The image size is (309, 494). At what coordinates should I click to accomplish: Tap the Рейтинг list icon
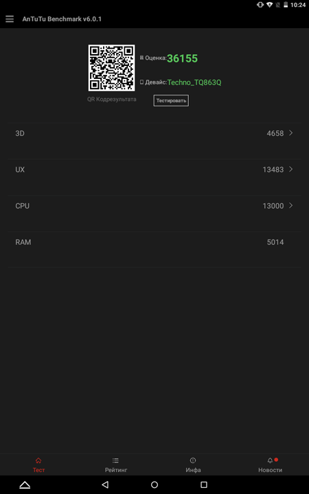(116, 460)
